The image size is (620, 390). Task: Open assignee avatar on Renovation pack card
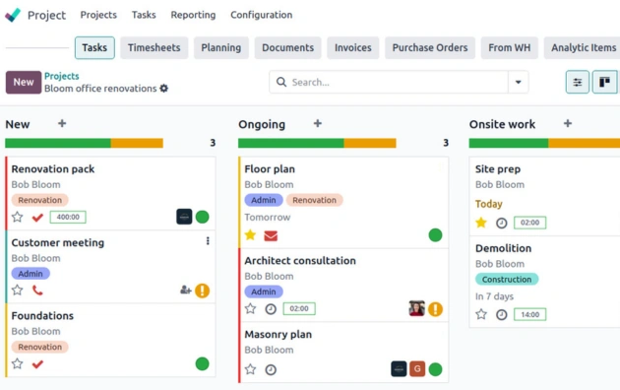coord(184,217)
